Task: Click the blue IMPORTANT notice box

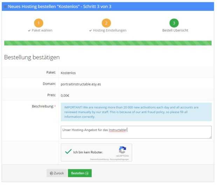Action: pos(136,112)
